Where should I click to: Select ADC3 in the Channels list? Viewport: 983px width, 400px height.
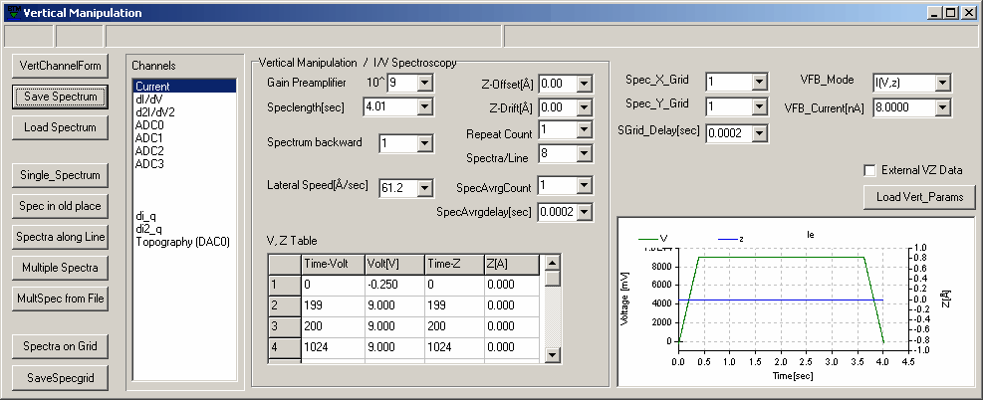(x=184, y=164)
